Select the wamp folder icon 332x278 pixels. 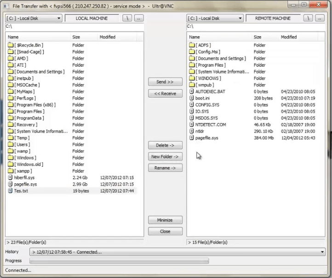(x=11, y=151)
